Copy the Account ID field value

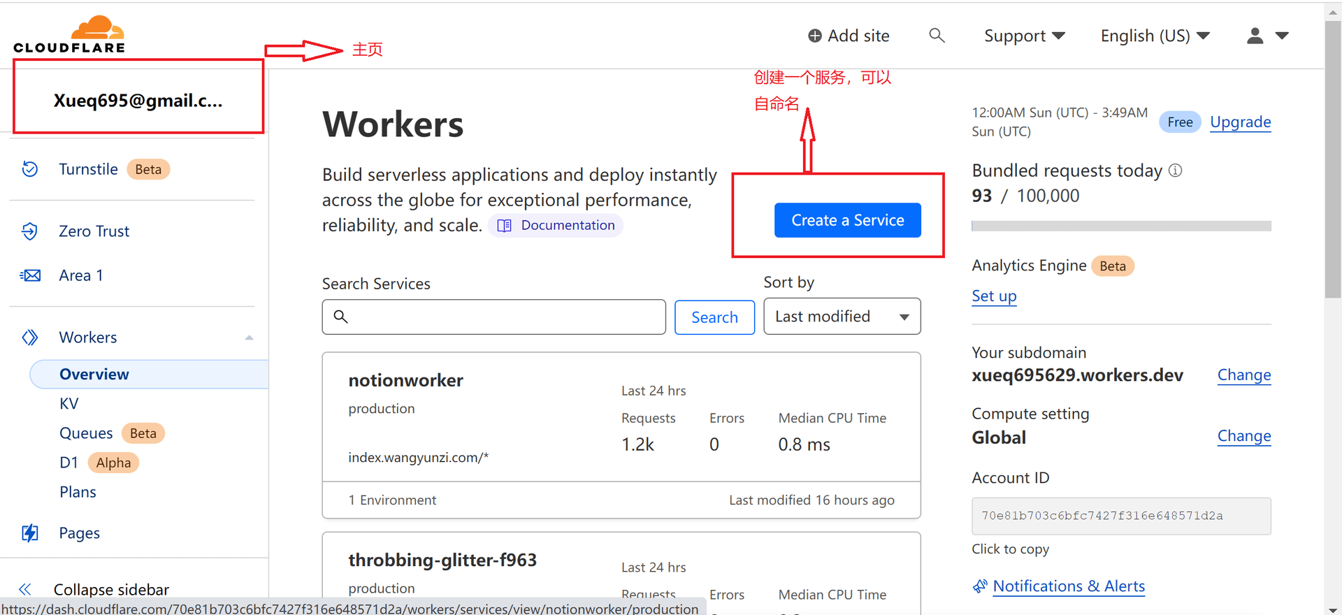(1120, 516)
